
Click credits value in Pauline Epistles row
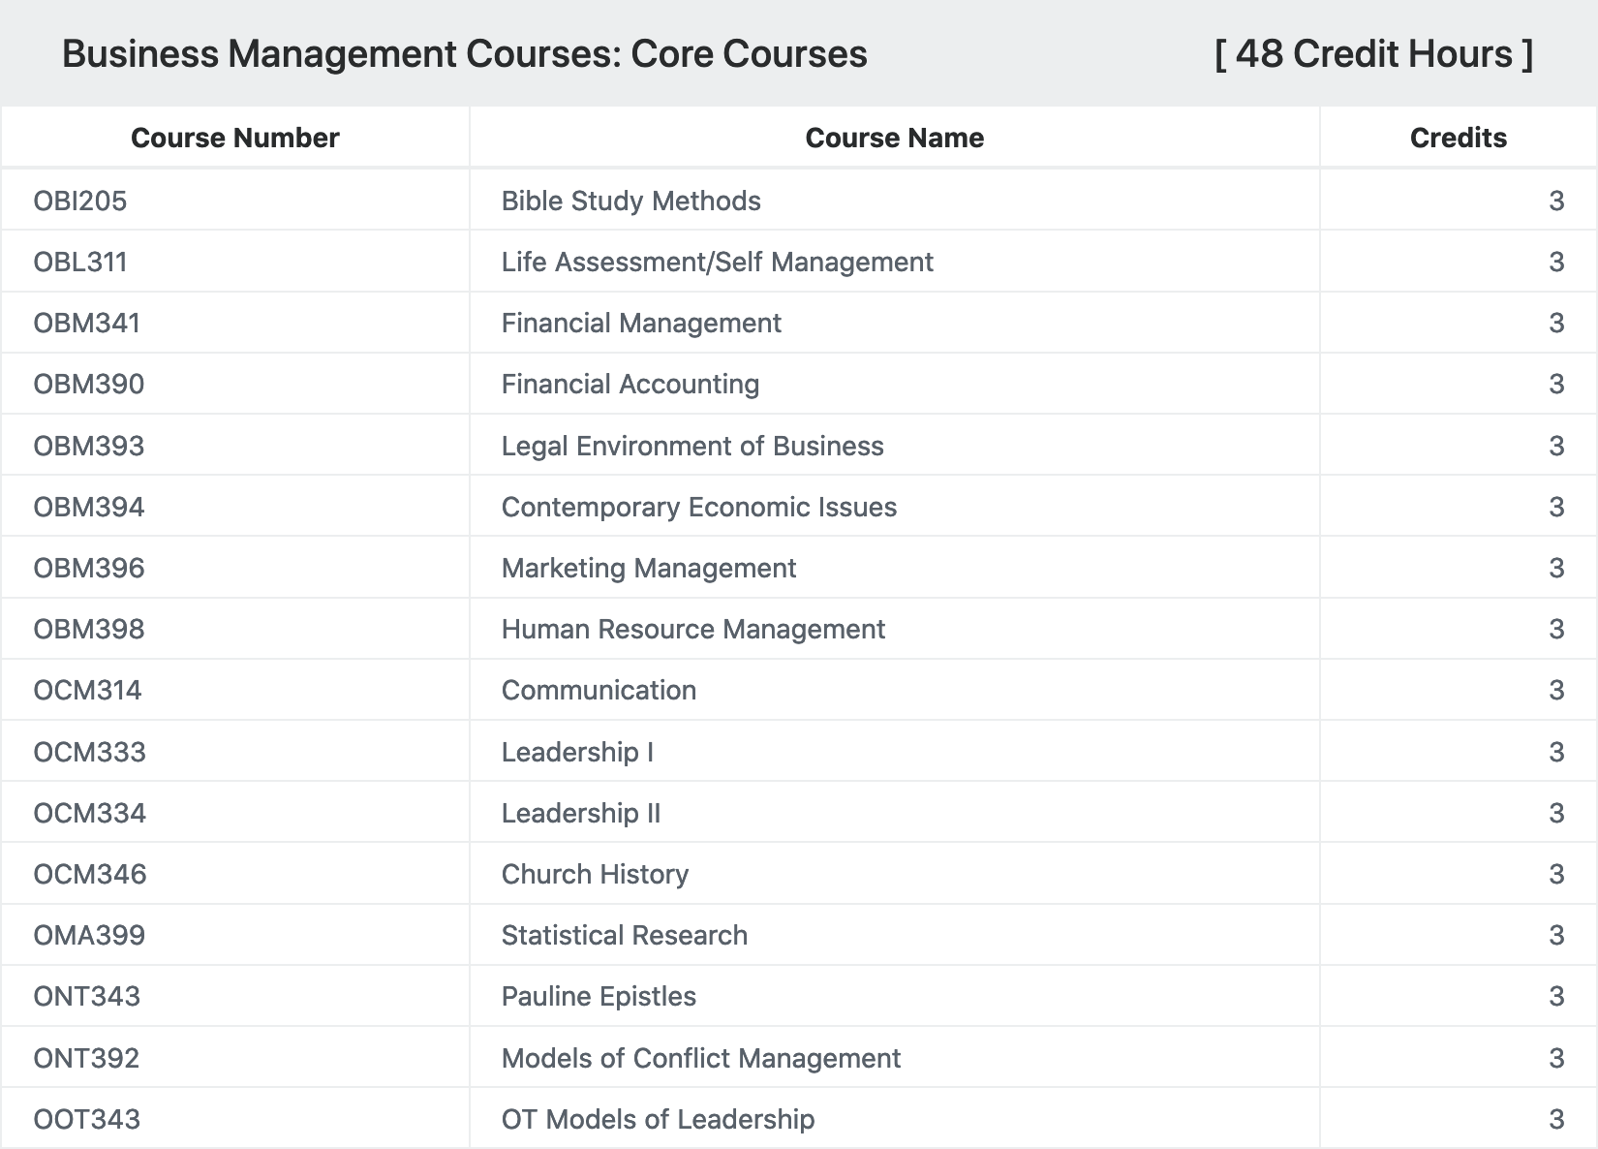pyautogui.click(x=1556, y=996)
